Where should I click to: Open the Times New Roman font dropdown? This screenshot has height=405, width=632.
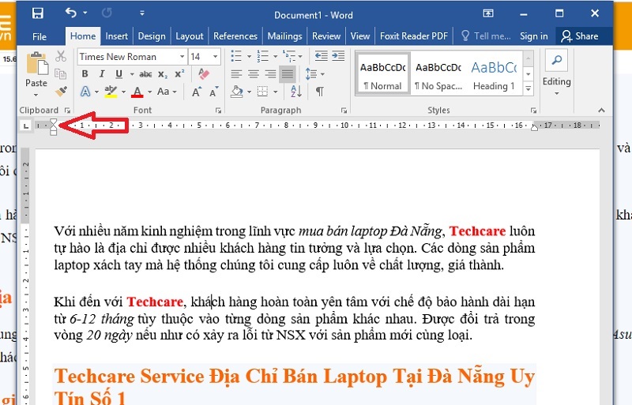pyautogui.click(x=182, y=57)
